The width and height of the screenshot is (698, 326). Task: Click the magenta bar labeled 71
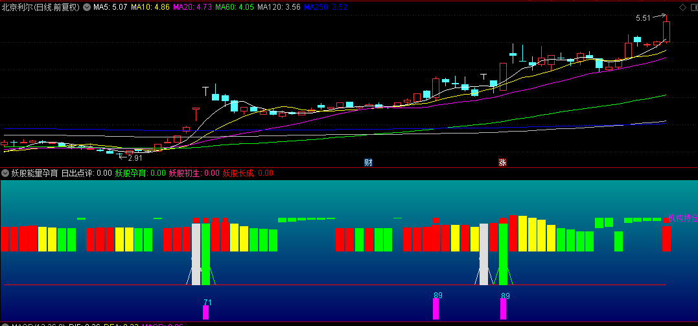pyautogui.click(x=205, y=312)
